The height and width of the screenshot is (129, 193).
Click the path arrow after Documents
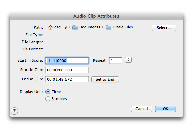pyautogui.click(x=103, y=27)
